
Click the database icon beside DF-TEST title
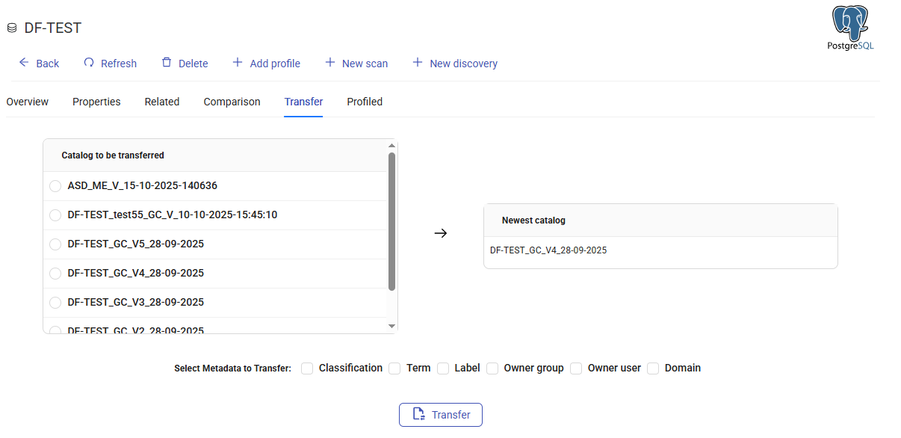[12, 28]
